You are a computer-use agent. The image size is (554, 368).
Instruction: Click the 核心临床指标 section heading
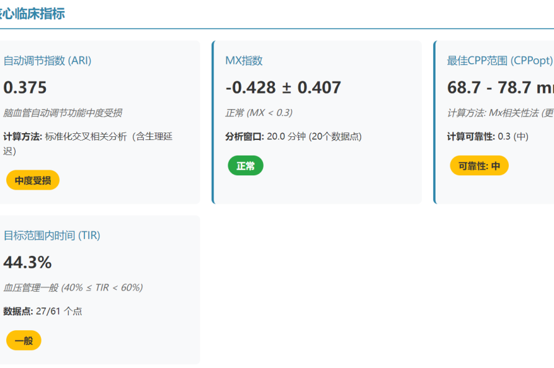click(x=32, y=14)
